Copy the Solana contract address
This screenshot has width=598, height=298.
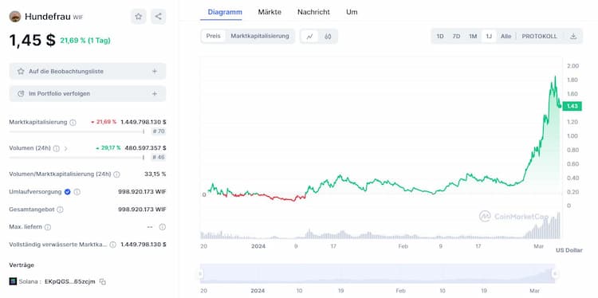103,281
